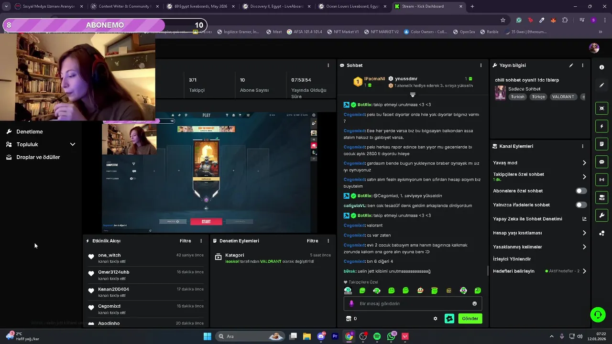Screen dimensions: 612x344
Task: Click the wrench icon in right sidebar
Action: pyautogui.click(x=601, y=215)
